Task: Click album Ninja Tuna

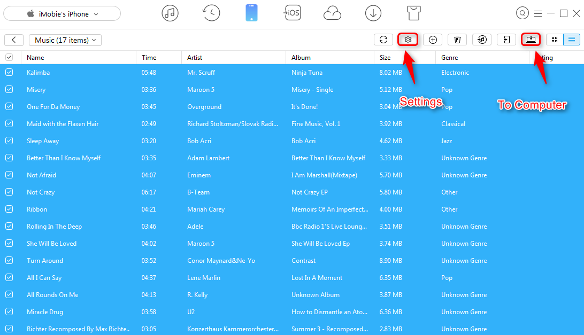Action: click(307, 72)
